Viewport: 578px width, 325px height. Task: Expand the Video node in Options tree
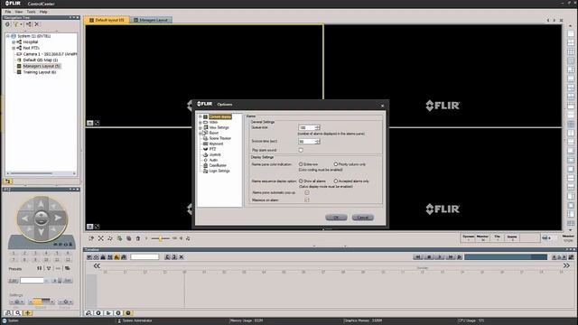pos(200,123)
